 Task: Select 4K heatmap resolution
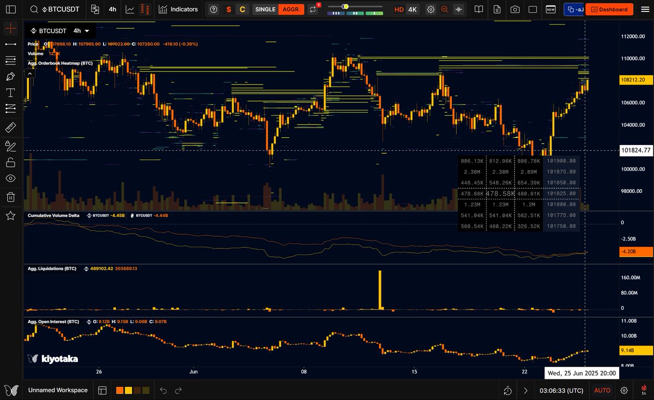[413, 9]
